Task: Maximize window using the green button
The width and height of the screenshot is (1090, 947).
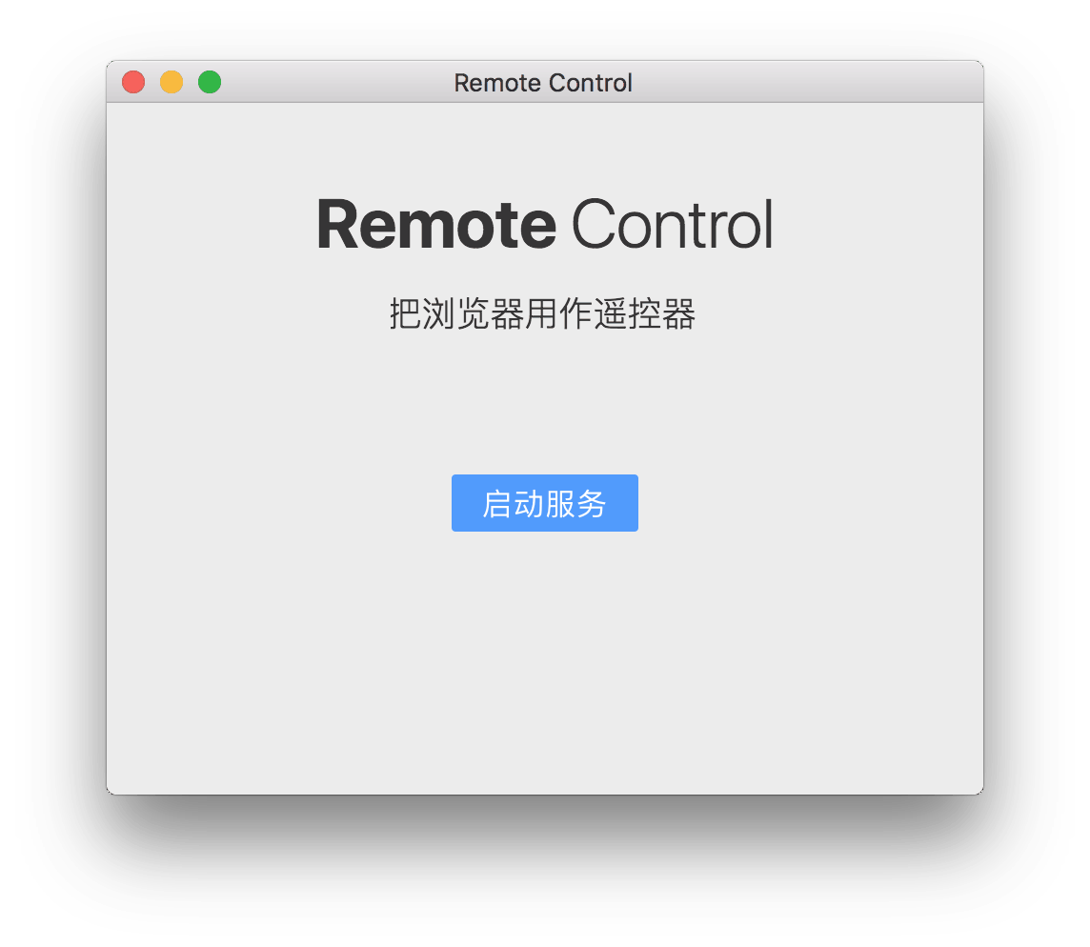Action: [210, 82]
